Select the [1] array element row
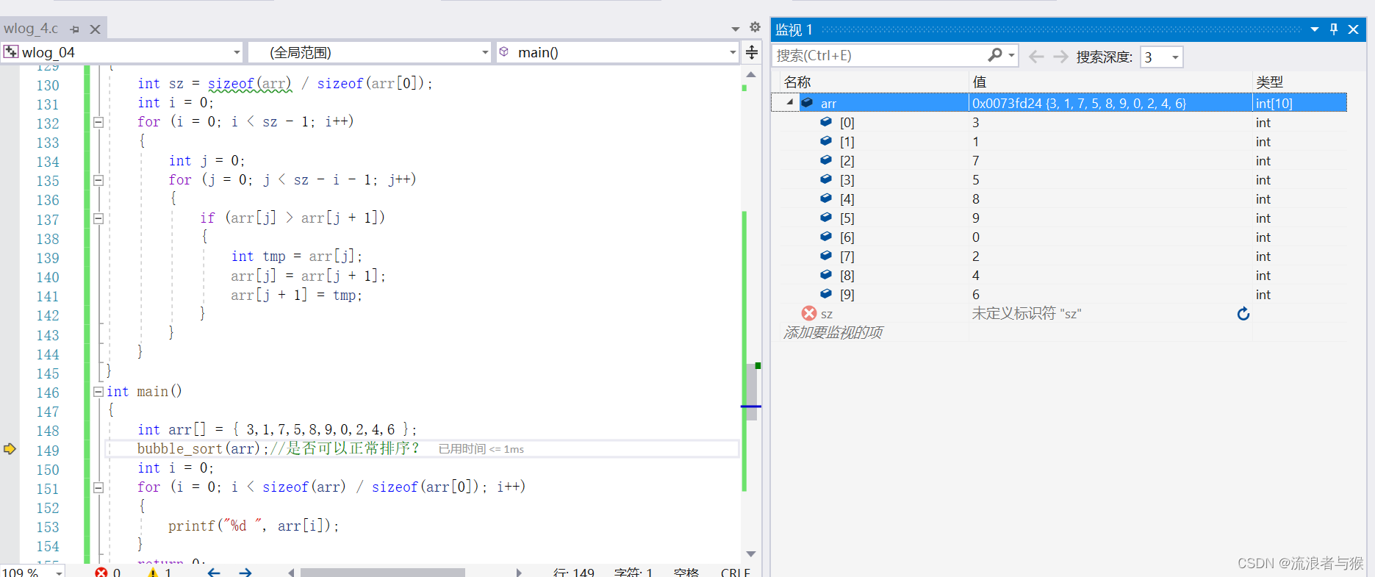1375x577 pixels. pos(1059,142)
